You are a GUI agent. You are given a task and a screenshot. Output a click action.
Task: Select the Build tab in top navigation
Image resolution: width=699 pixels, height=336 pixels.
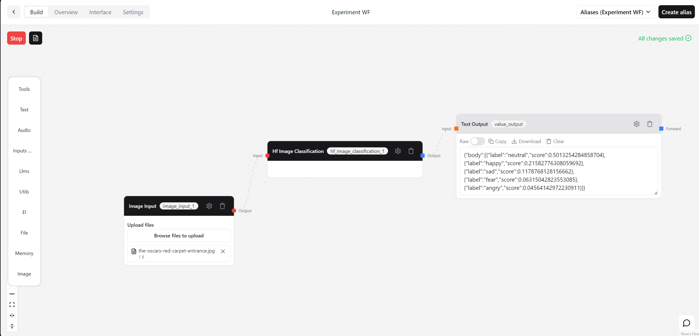[36, 12]
